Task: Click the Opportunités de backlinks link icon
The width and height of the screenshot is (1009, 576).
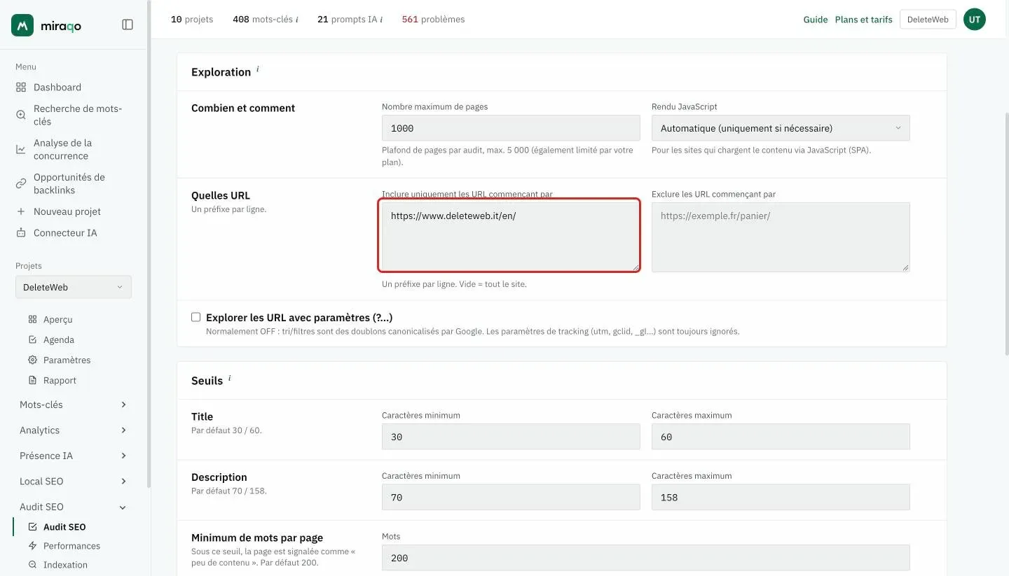Action: (x=21, y=183)
